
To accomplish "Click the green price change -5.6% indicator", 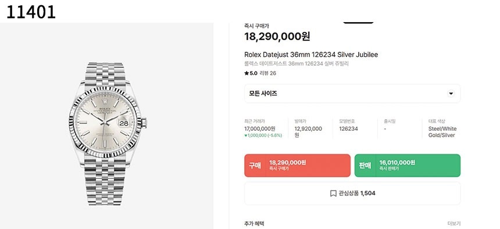I will tap(263, 135).
